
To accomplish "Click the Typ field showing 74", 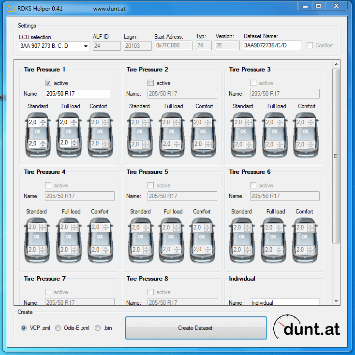I will [x=204, y=45].
